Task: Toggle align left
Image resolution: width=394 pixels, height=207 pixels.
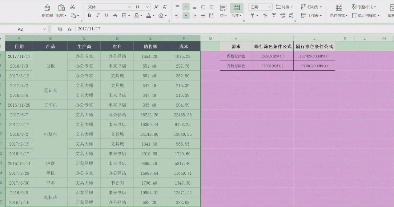Action: point(177,15)
